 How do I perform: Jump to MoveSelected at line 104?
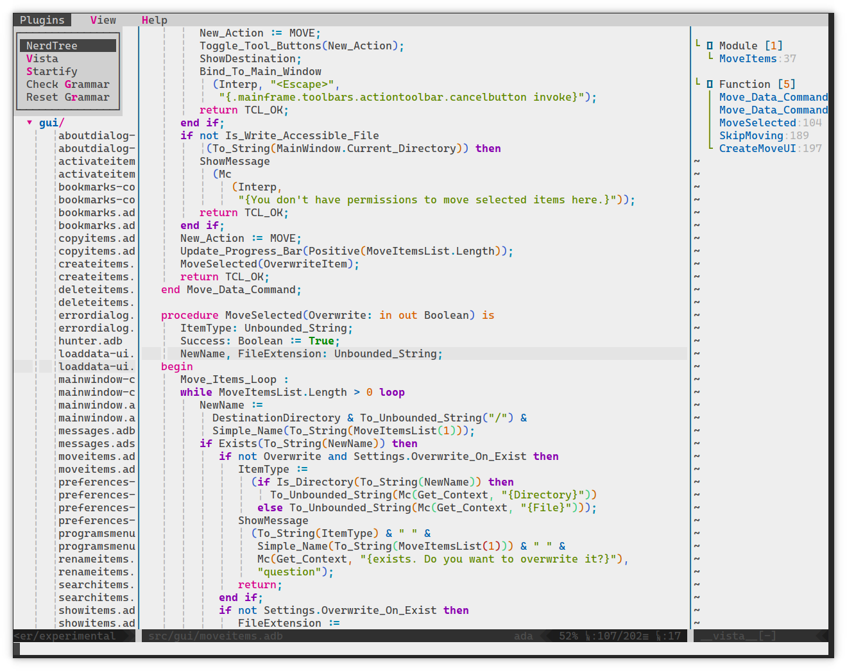(770, 123)
